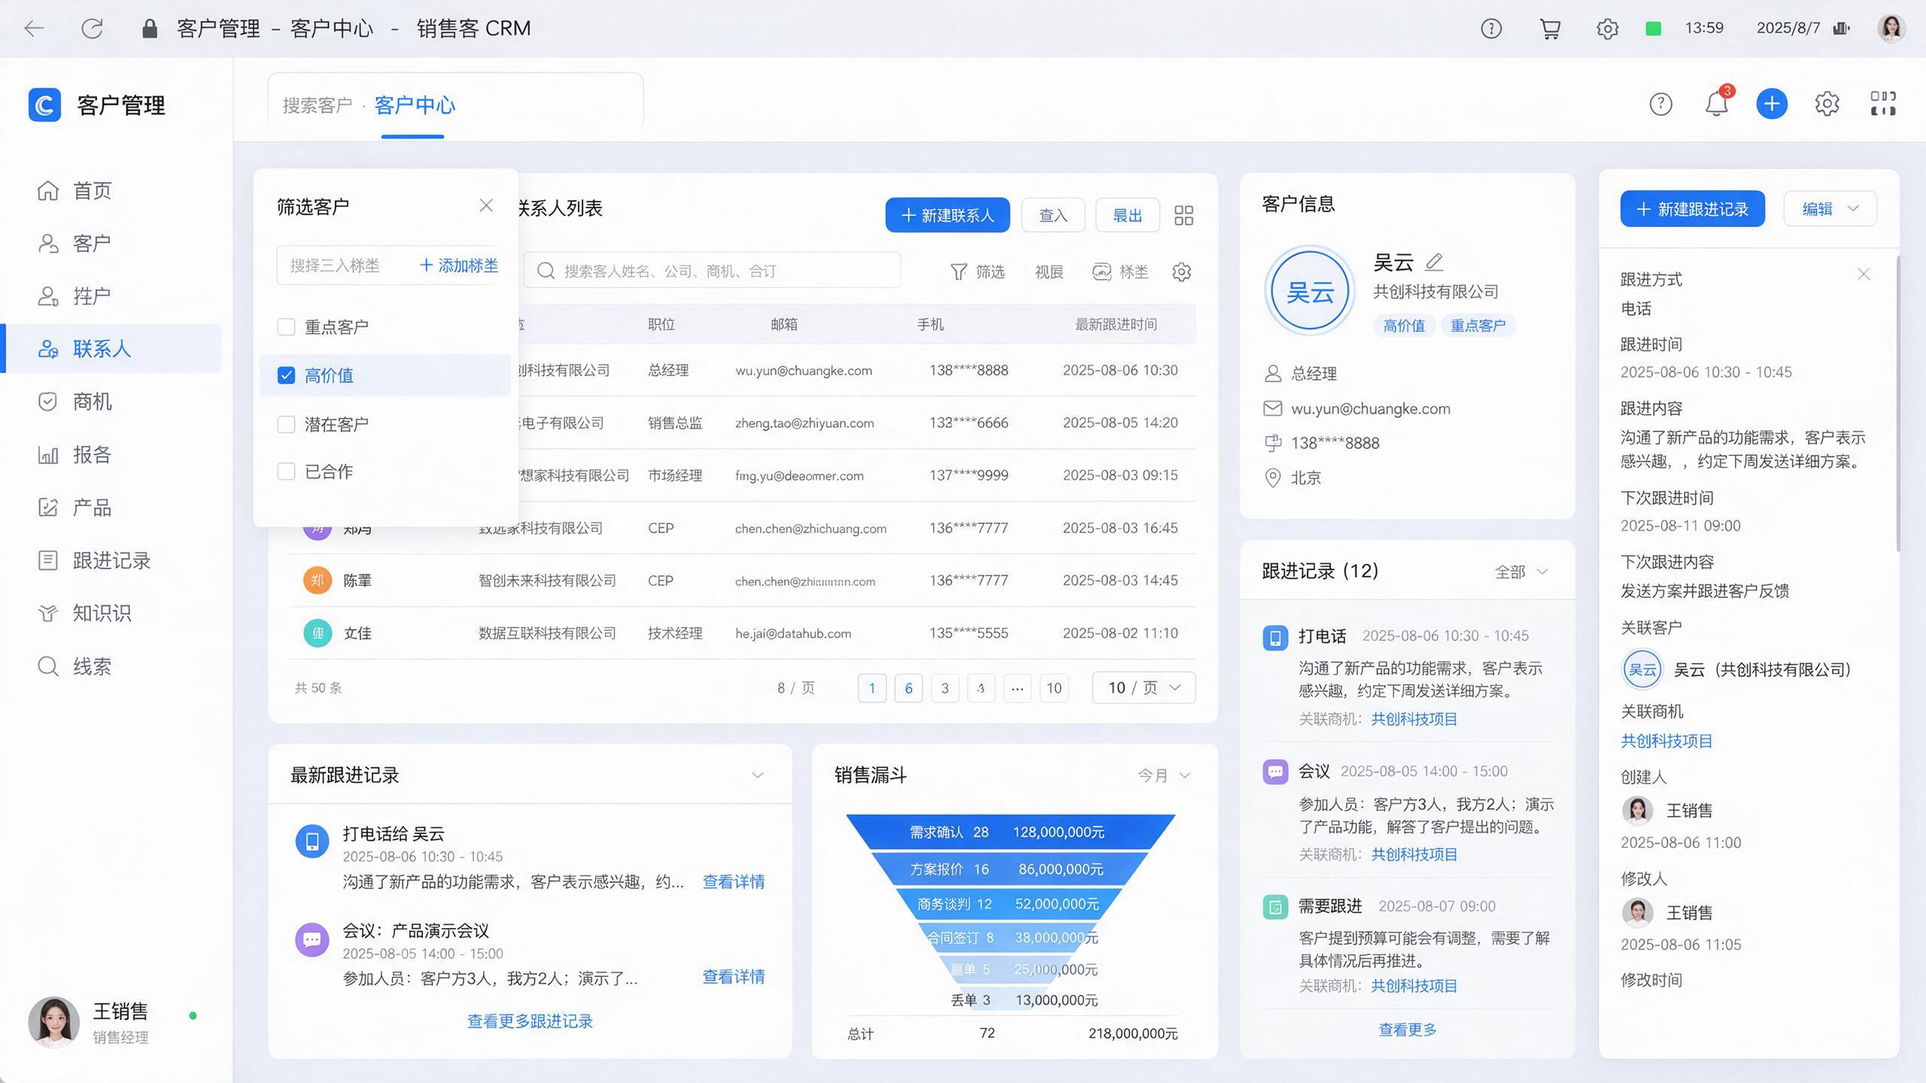
Task: Switch contact list to grid view icon
Action: coord(1183,216)
